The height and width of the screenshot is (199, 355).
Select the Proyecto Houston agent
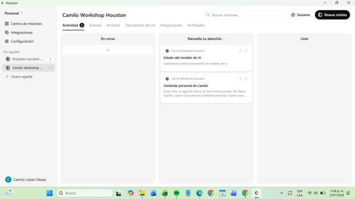coord(29,59)
